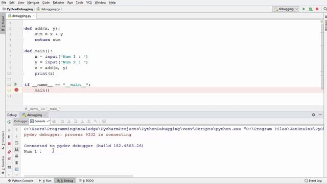
Task: Hide the Debug tool window
Action: (x=320, y=114)
